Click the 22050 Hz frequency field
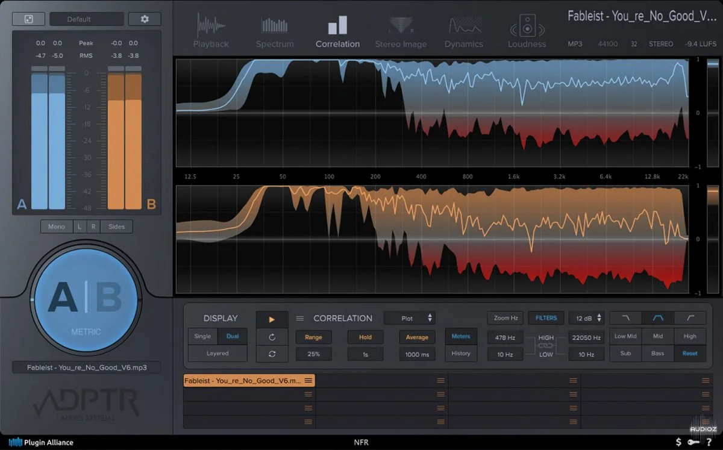723x450 pixels. 586,337
